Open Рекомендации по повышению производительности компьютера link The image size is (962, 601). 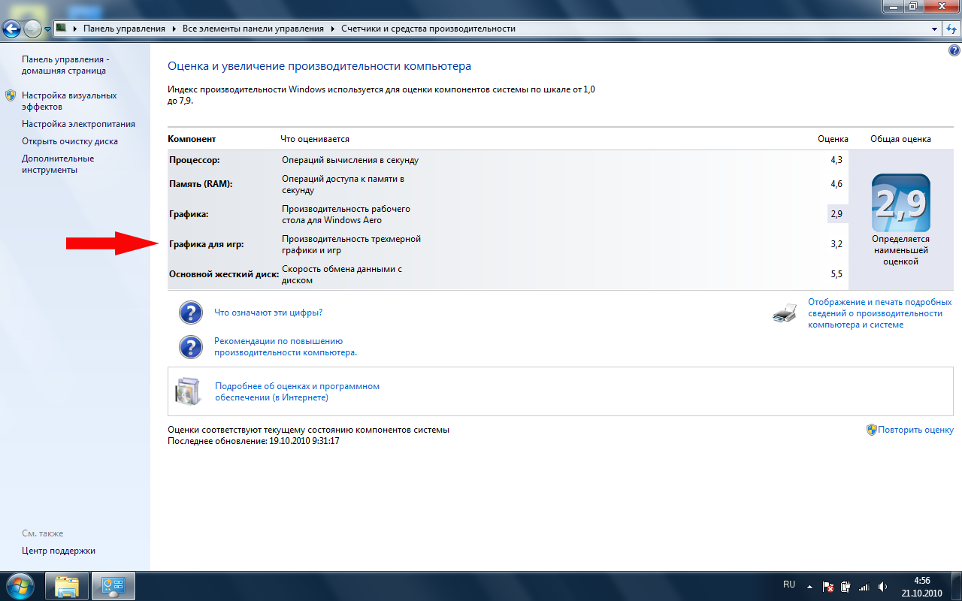[286, 346]
